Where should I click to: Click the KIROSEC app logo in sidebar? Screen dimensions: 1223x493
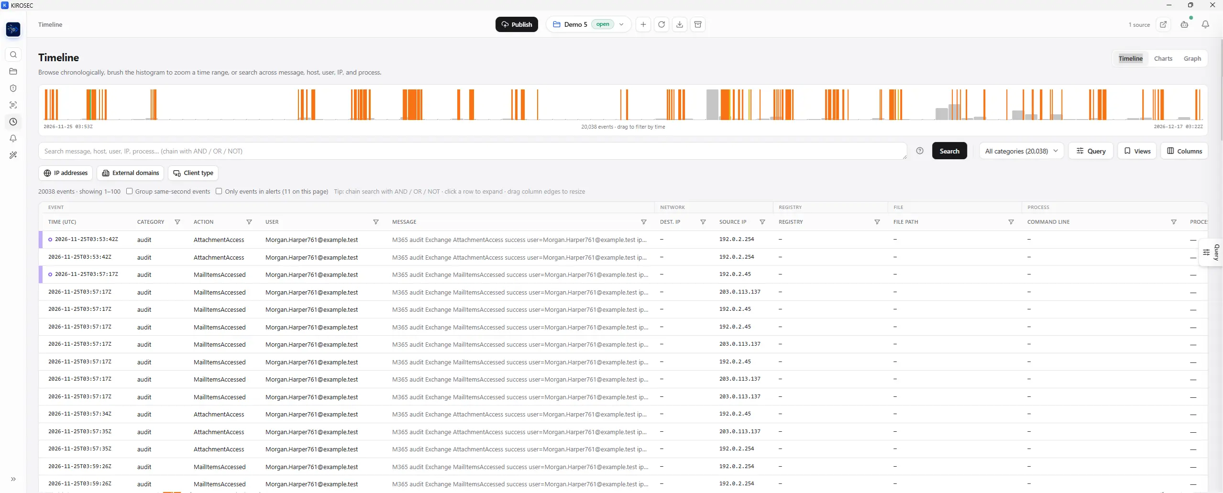13,30
